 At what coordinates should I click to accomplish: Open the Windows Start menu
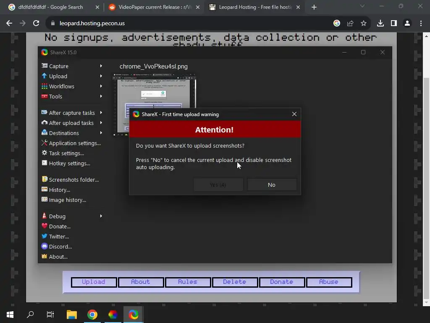pos(10,315)
